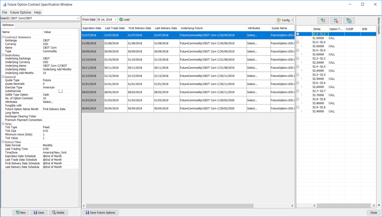Click the options table horizontal scrollbar thumb
382x217 pixels.
tap(170, 206)
